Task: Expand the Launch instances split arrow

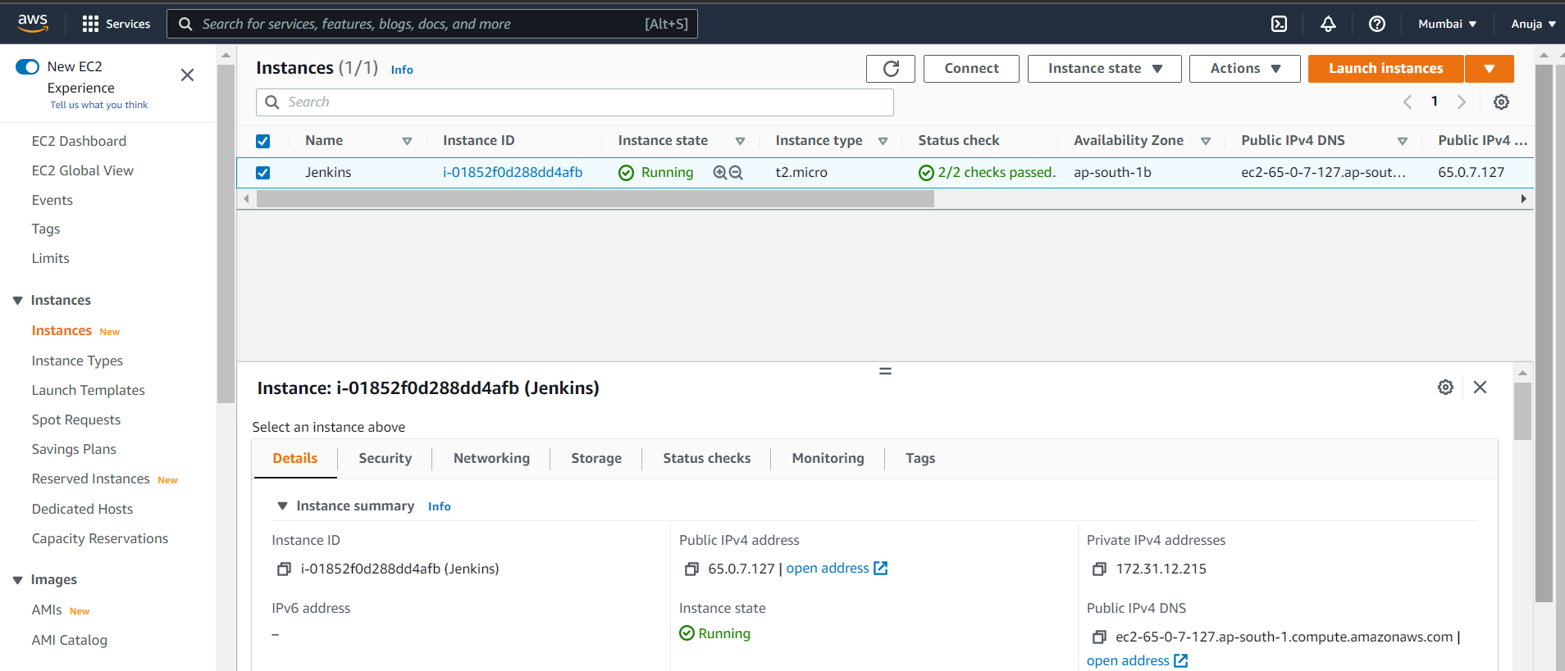Action: click(1489, 69)
